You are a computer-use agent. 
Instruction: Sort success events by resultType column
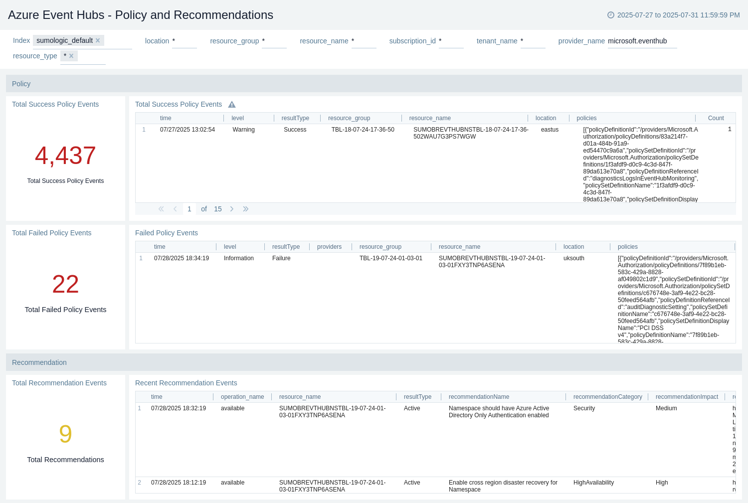(295, 118)
